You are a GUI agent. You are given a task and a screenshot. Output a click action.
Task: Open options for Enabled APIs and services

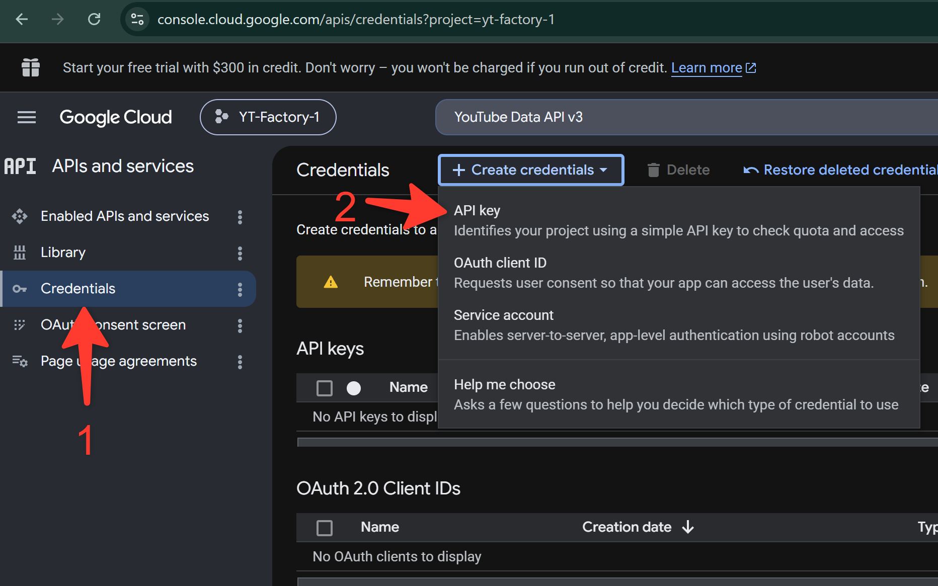240,217
